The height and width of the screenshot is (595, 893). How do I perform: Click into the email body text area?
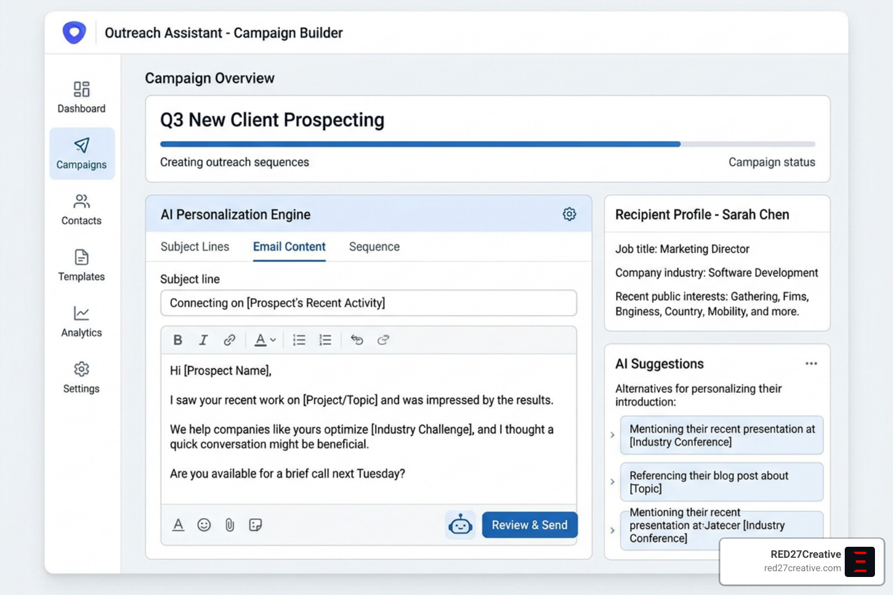point(369,428)
